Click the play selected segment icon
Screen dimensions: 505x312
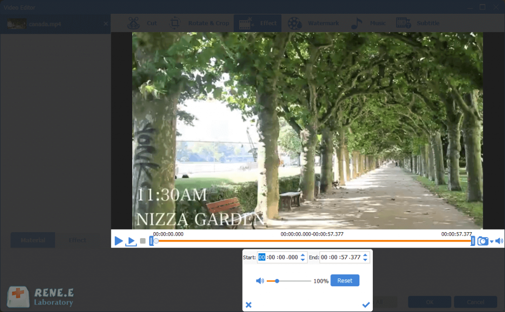(131, 241)
